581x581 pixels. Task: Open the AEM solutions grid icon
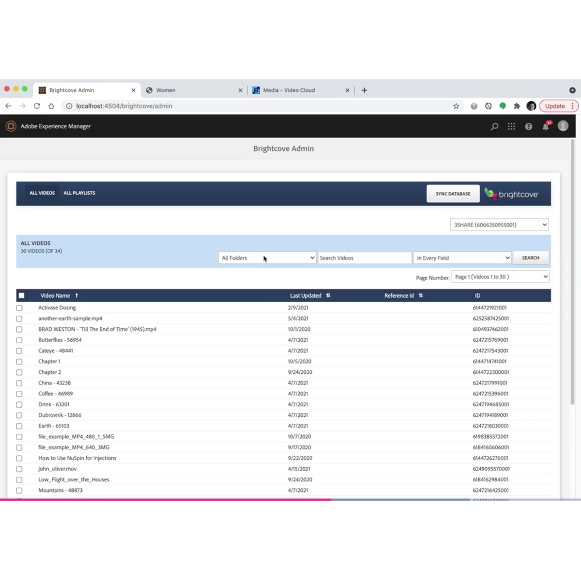tap(511, 126)
